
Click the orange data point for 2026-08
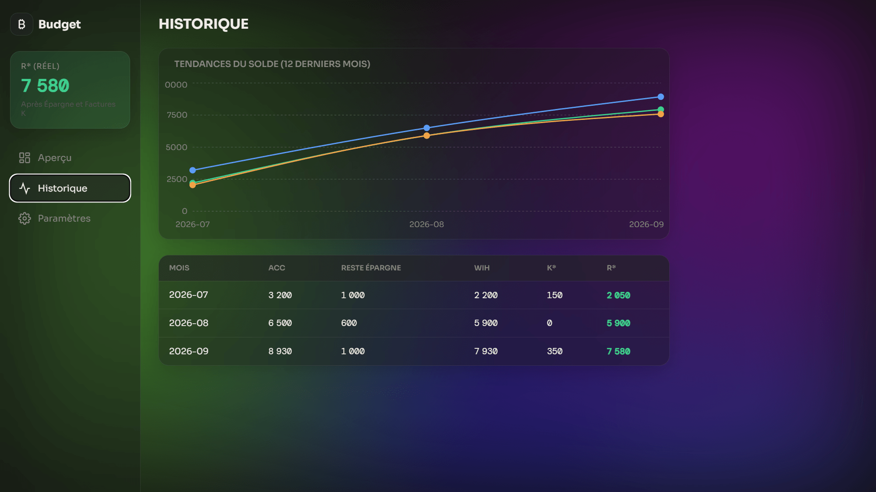point(426,135)
